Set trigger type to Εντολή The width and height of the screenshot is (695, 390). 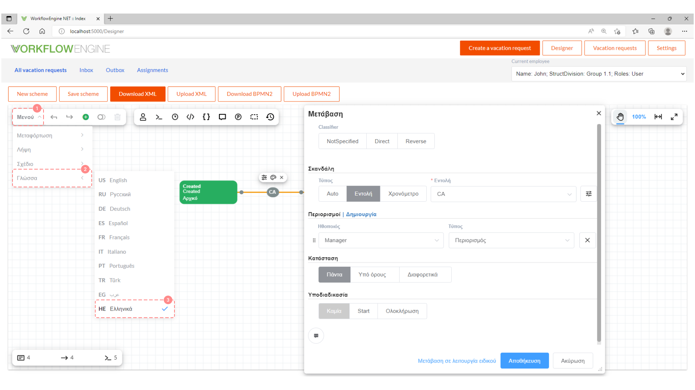coord(363,194)
